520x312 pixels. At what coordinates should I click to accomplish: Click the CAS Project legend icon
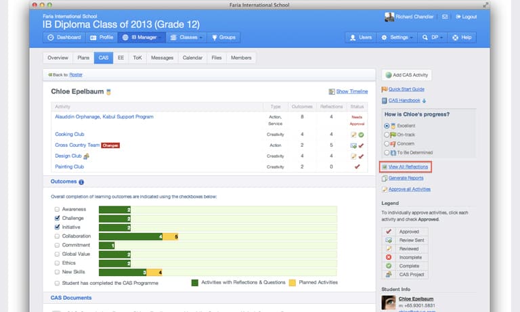(389, 274)
